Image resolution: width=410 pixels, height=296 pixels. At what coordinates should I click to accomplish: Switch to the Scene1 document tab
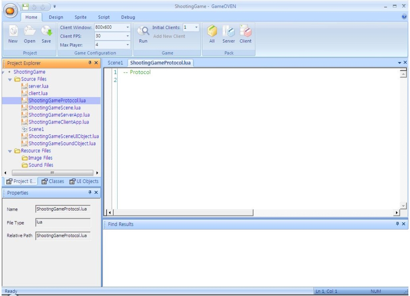coord(115,63)
